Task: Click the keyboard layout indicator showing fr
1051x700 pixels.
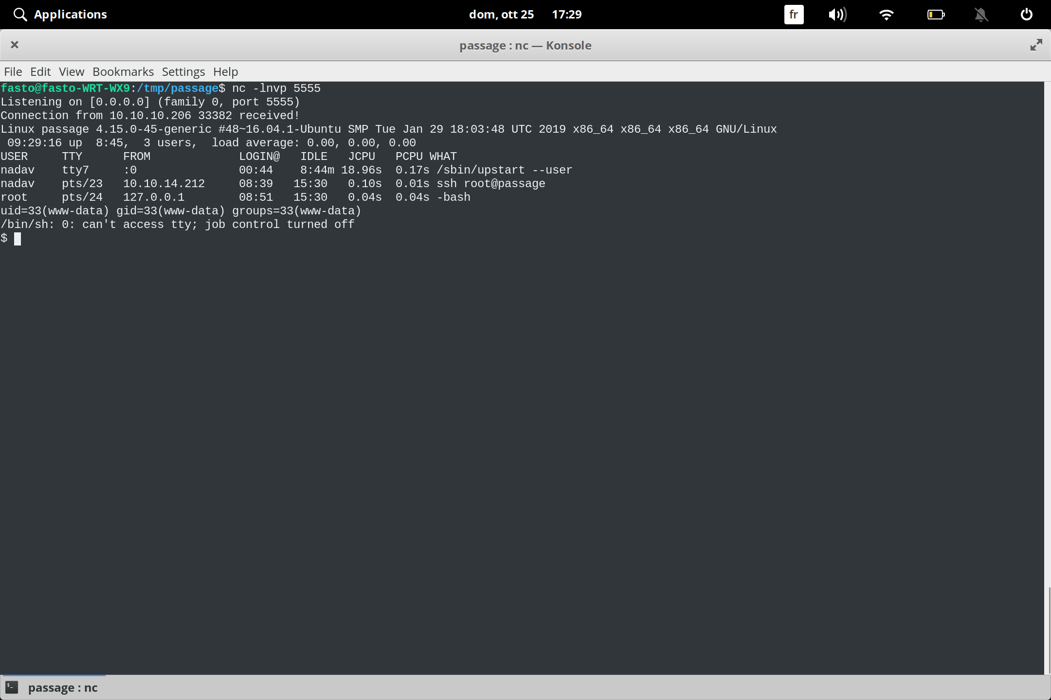Action: pos(793,14)
